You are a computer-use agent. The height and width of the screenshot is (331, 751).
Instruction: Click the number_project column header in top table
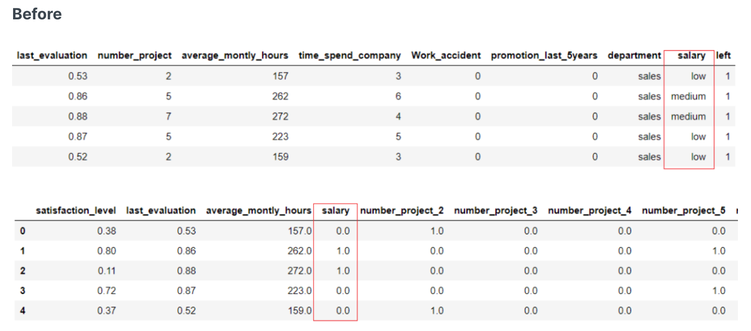point(135,56)
